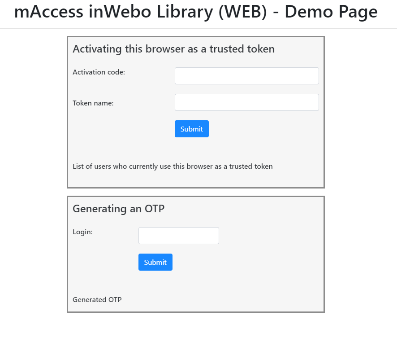Click the 'Demo Page' words in the title
Viewport: 397px width, 342px height.
[331, 12]
